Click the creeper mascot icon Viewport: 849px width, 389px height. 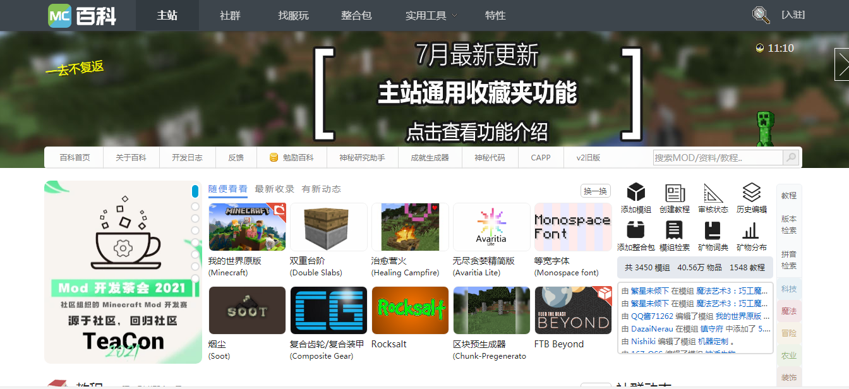(x=766, y=128)
